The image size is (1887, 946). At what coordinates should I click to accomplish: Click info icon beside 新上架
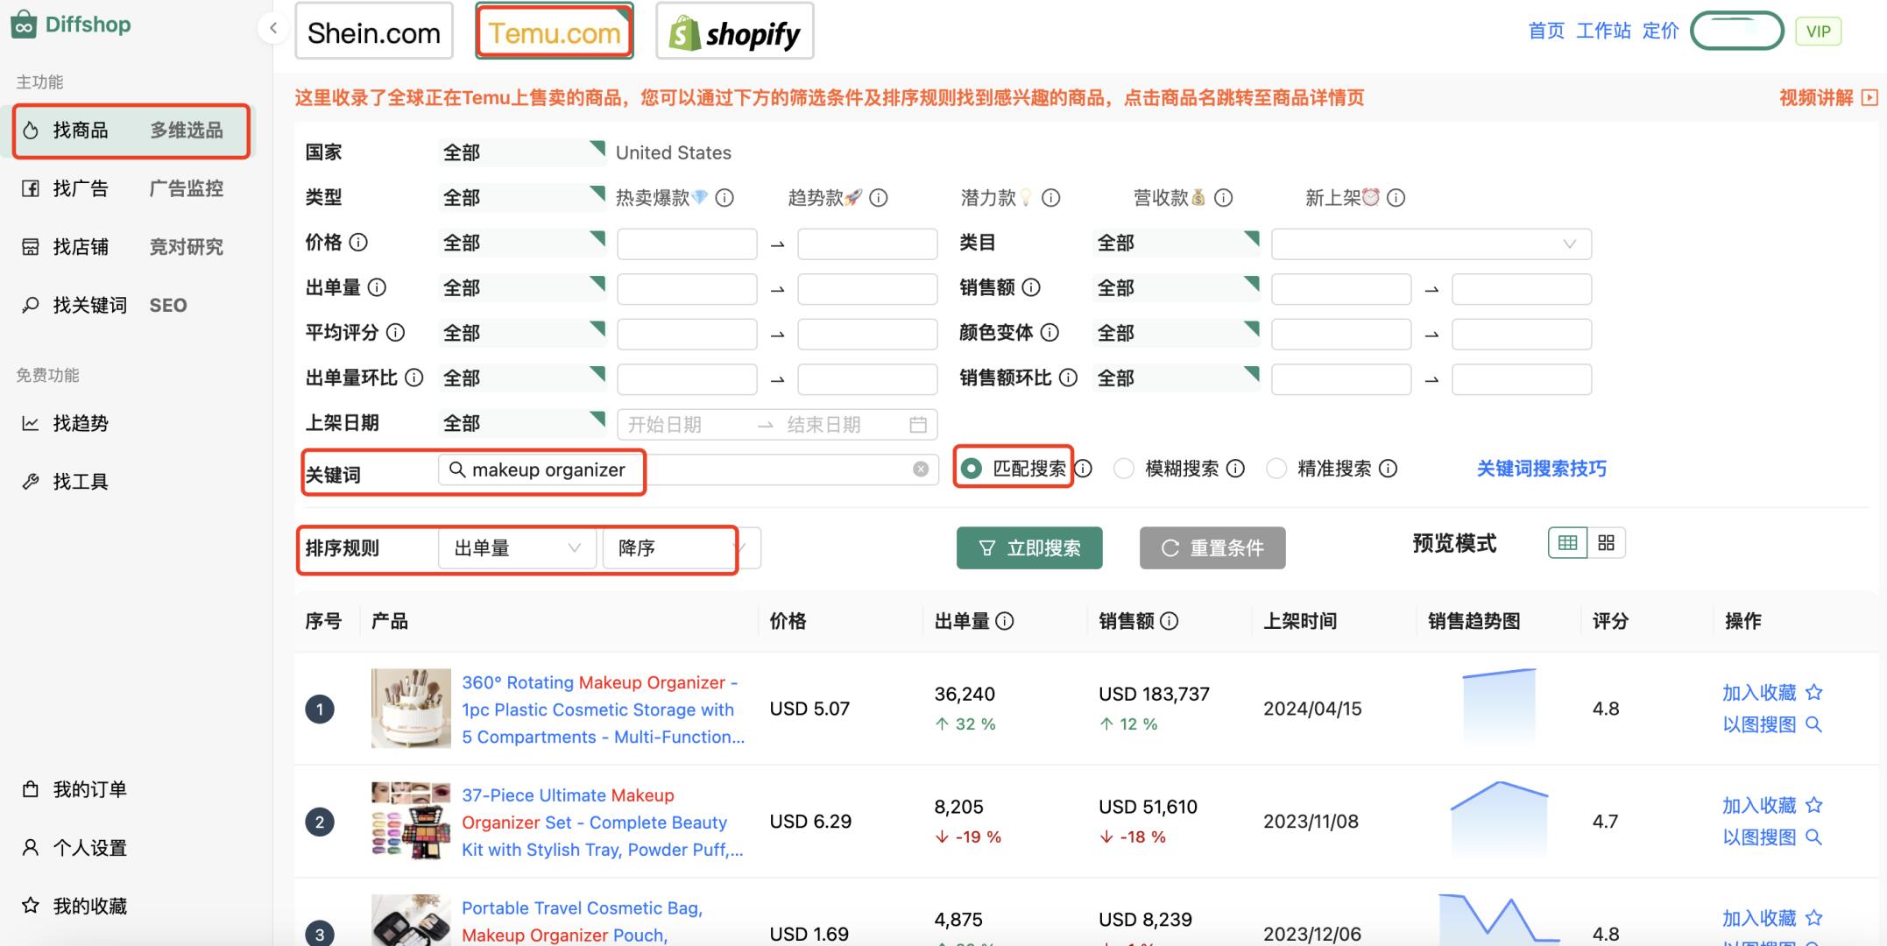pyautogui.click(x=1396, y=198)
